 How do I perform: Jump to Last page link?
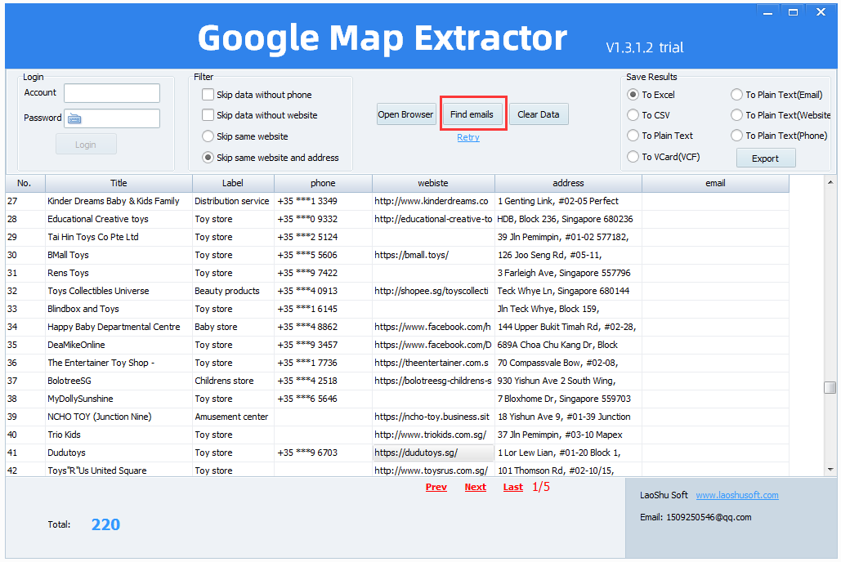point(513,487)
